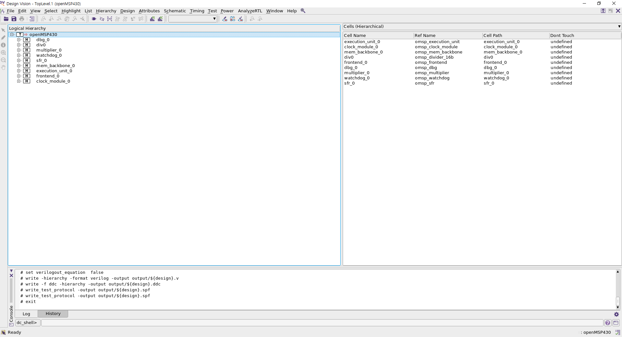The height and width of the screenshot is (337, 622).
Task: Open the Schematic menu
Action: pyautogui.click(x=175, y=11)
